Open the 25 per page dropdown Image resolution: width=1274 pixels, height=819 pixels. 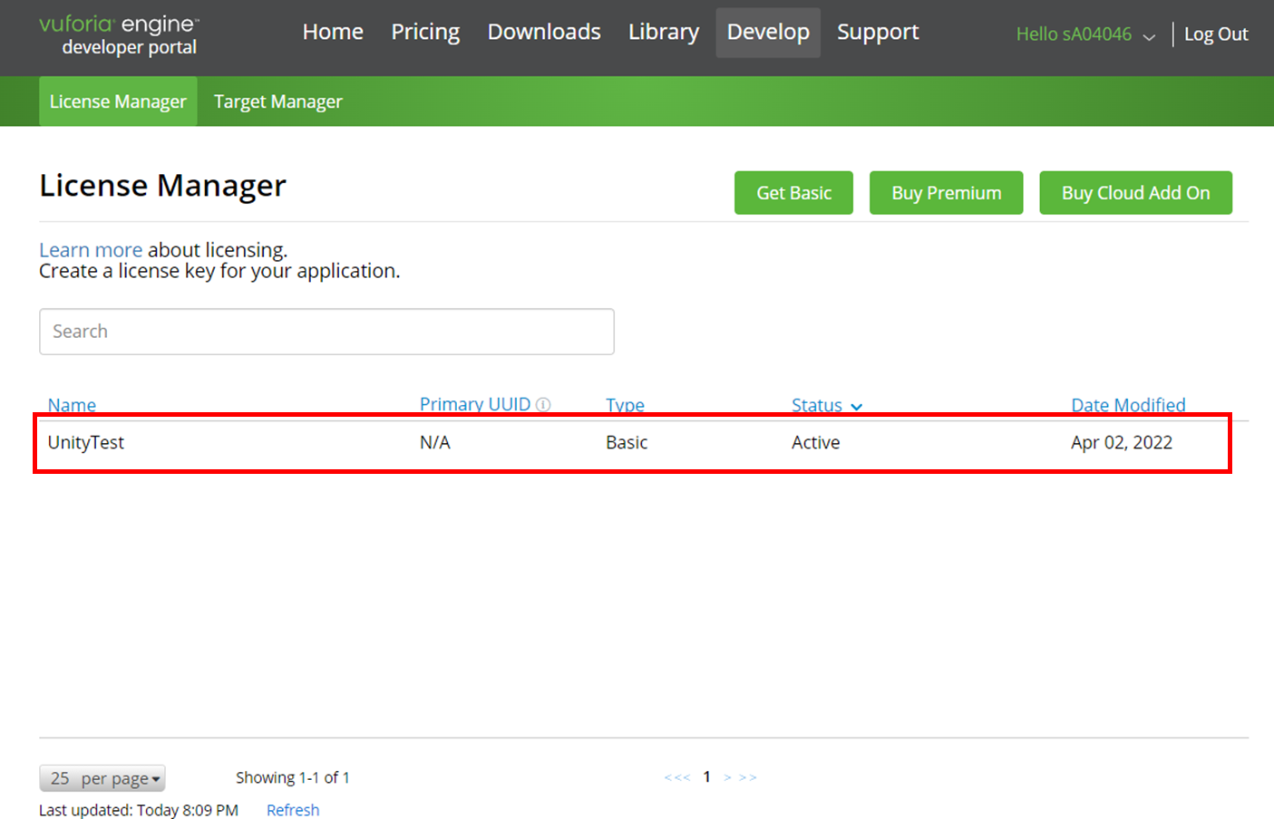tap(102, 778)
